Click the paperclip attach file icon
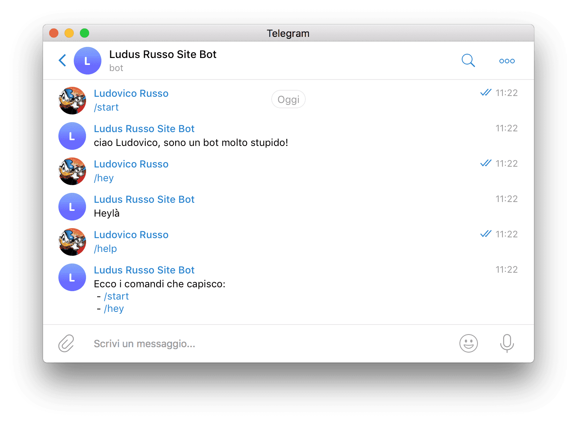 click(66, 343)
